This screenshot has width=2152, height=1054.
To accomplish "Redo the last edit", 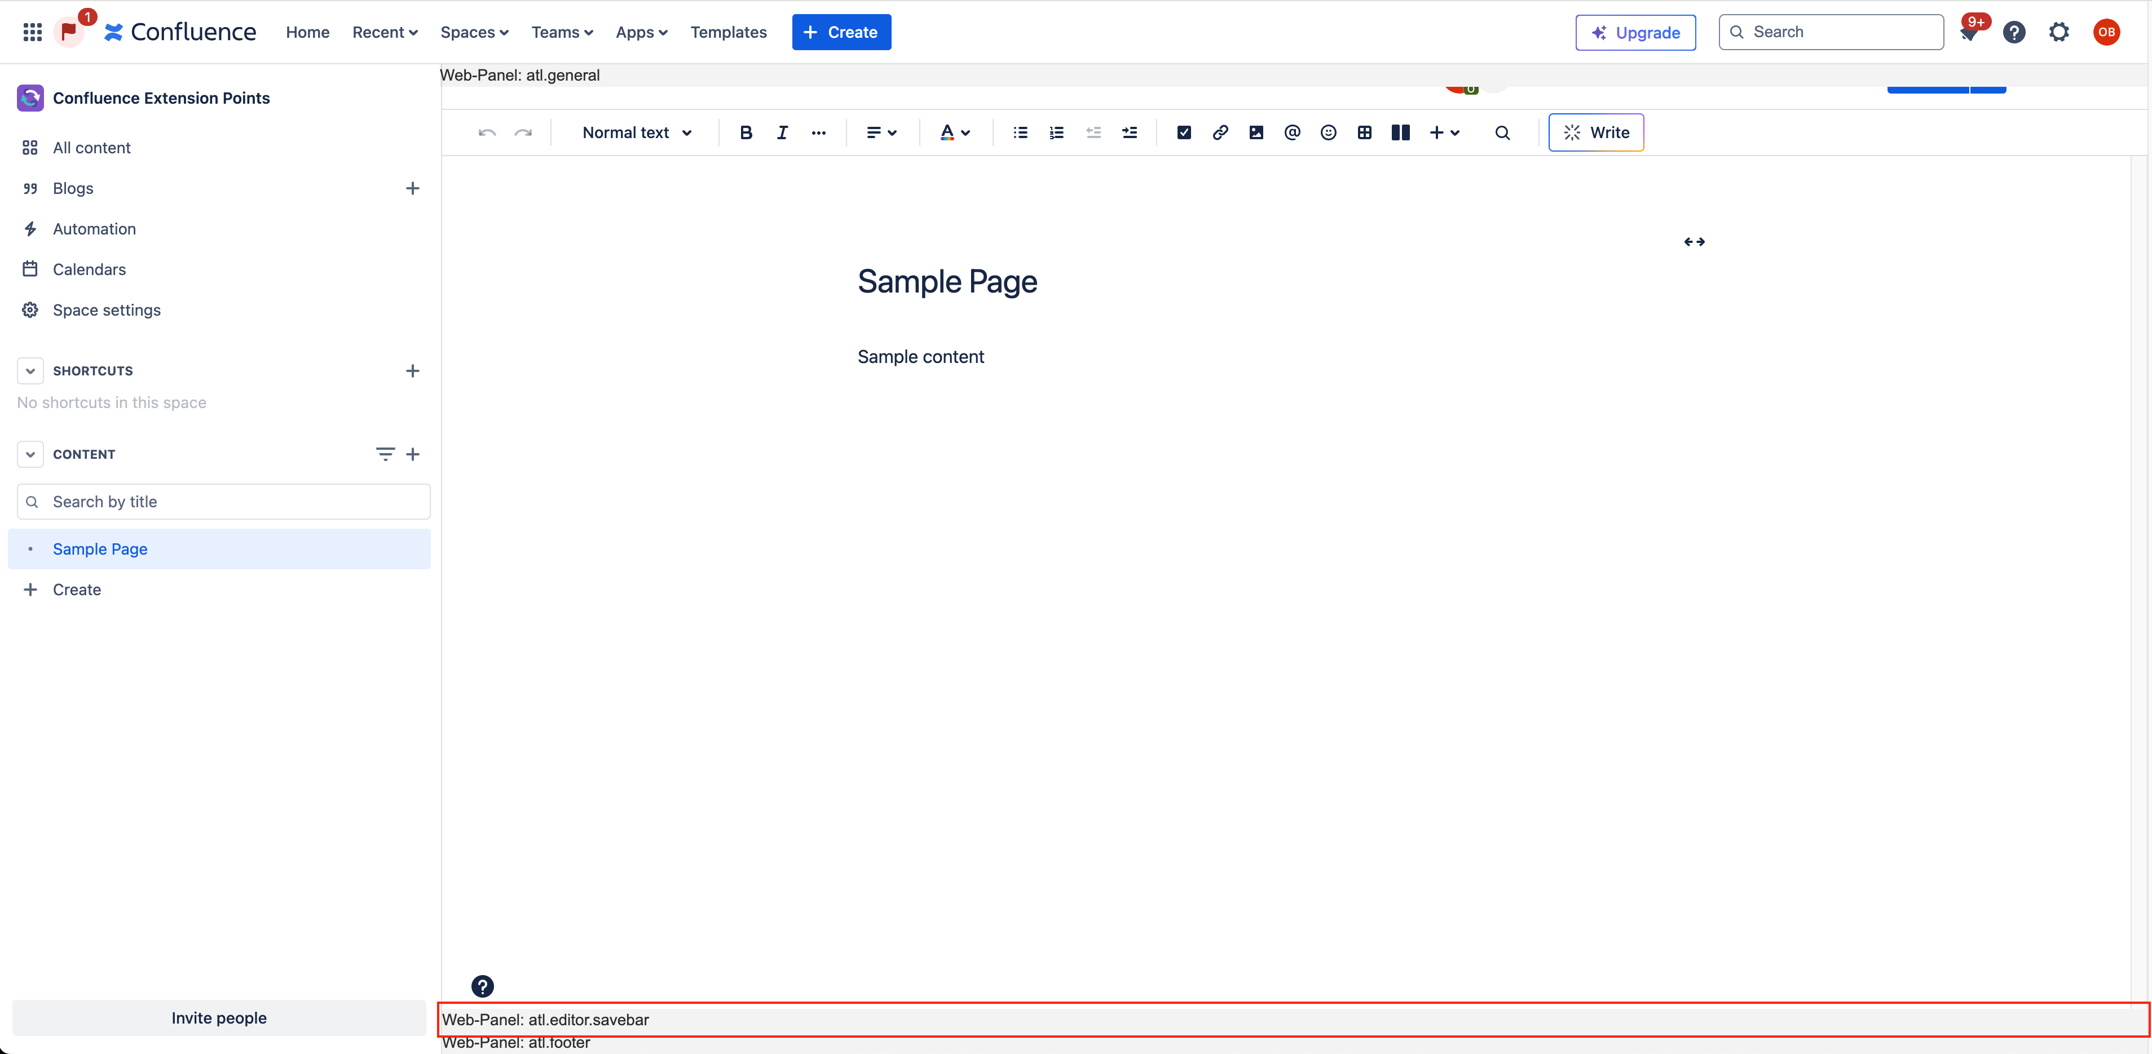I will (x=523, y=133).
